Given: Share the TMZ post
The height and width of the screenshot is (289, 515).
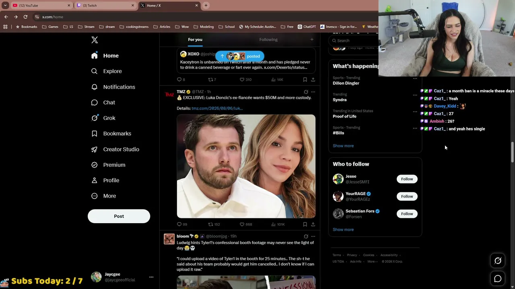Looking at the screenshot, I should [x=313, y=224].
